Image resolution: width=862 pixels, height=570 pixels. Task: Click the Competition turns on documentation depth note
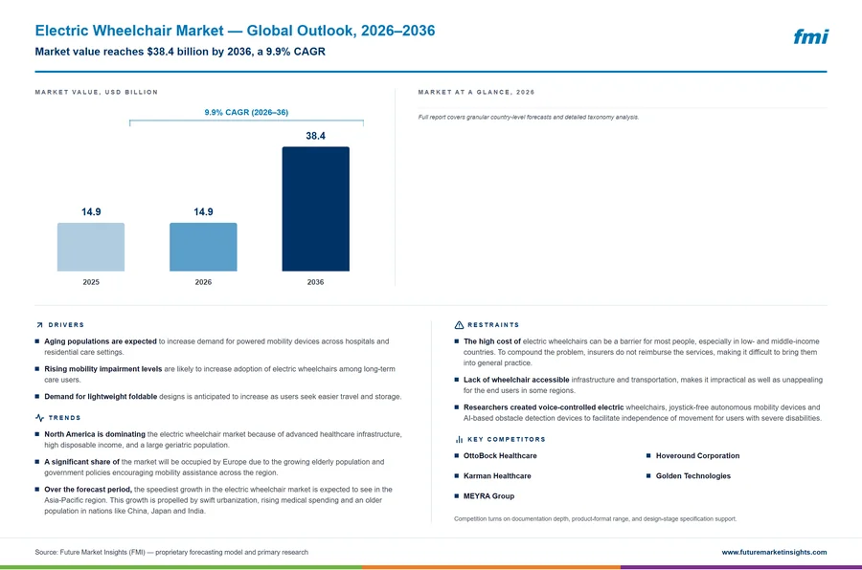(596, 518)
